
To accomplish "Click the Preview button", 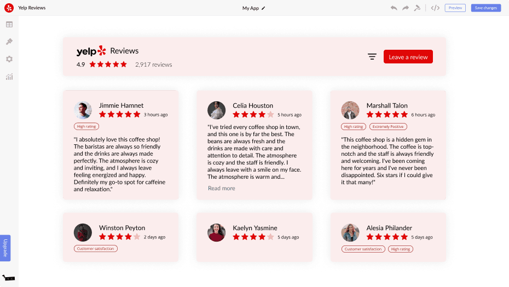I will pyautogui.click(x=455, y=8).
